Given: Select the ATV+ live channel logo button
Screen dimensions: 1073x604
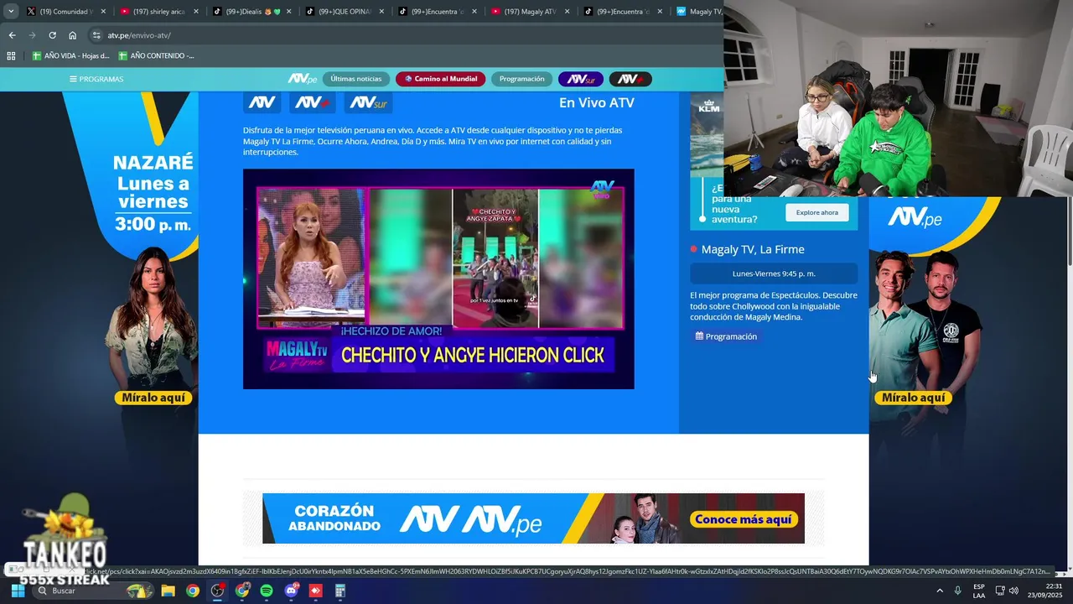Looking at the screenshot, I should pyautogui.click(x=313, y=102).
